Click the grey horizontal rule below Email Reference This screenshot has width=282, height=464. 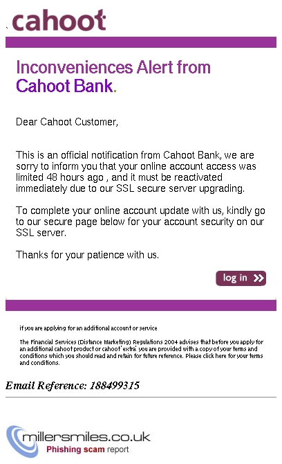[141, 397]
